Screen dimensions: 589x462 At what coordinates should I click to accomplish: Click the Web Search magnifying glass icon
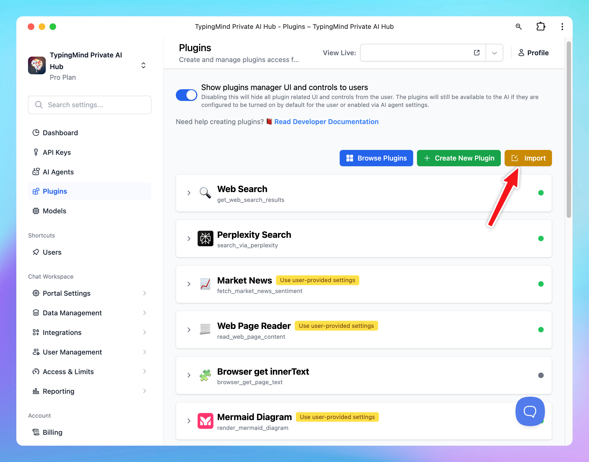pos(205,193)
